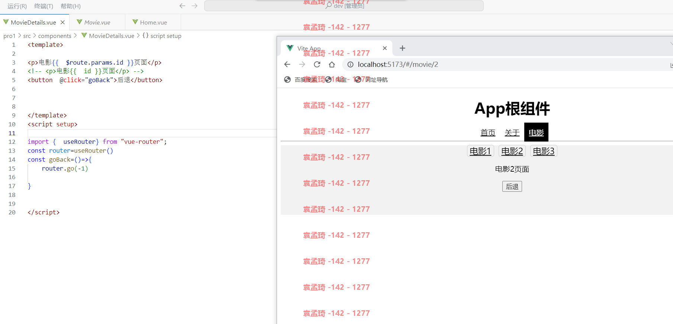
Task: Click on useRouter in the import line
Action: coord(80,142)
